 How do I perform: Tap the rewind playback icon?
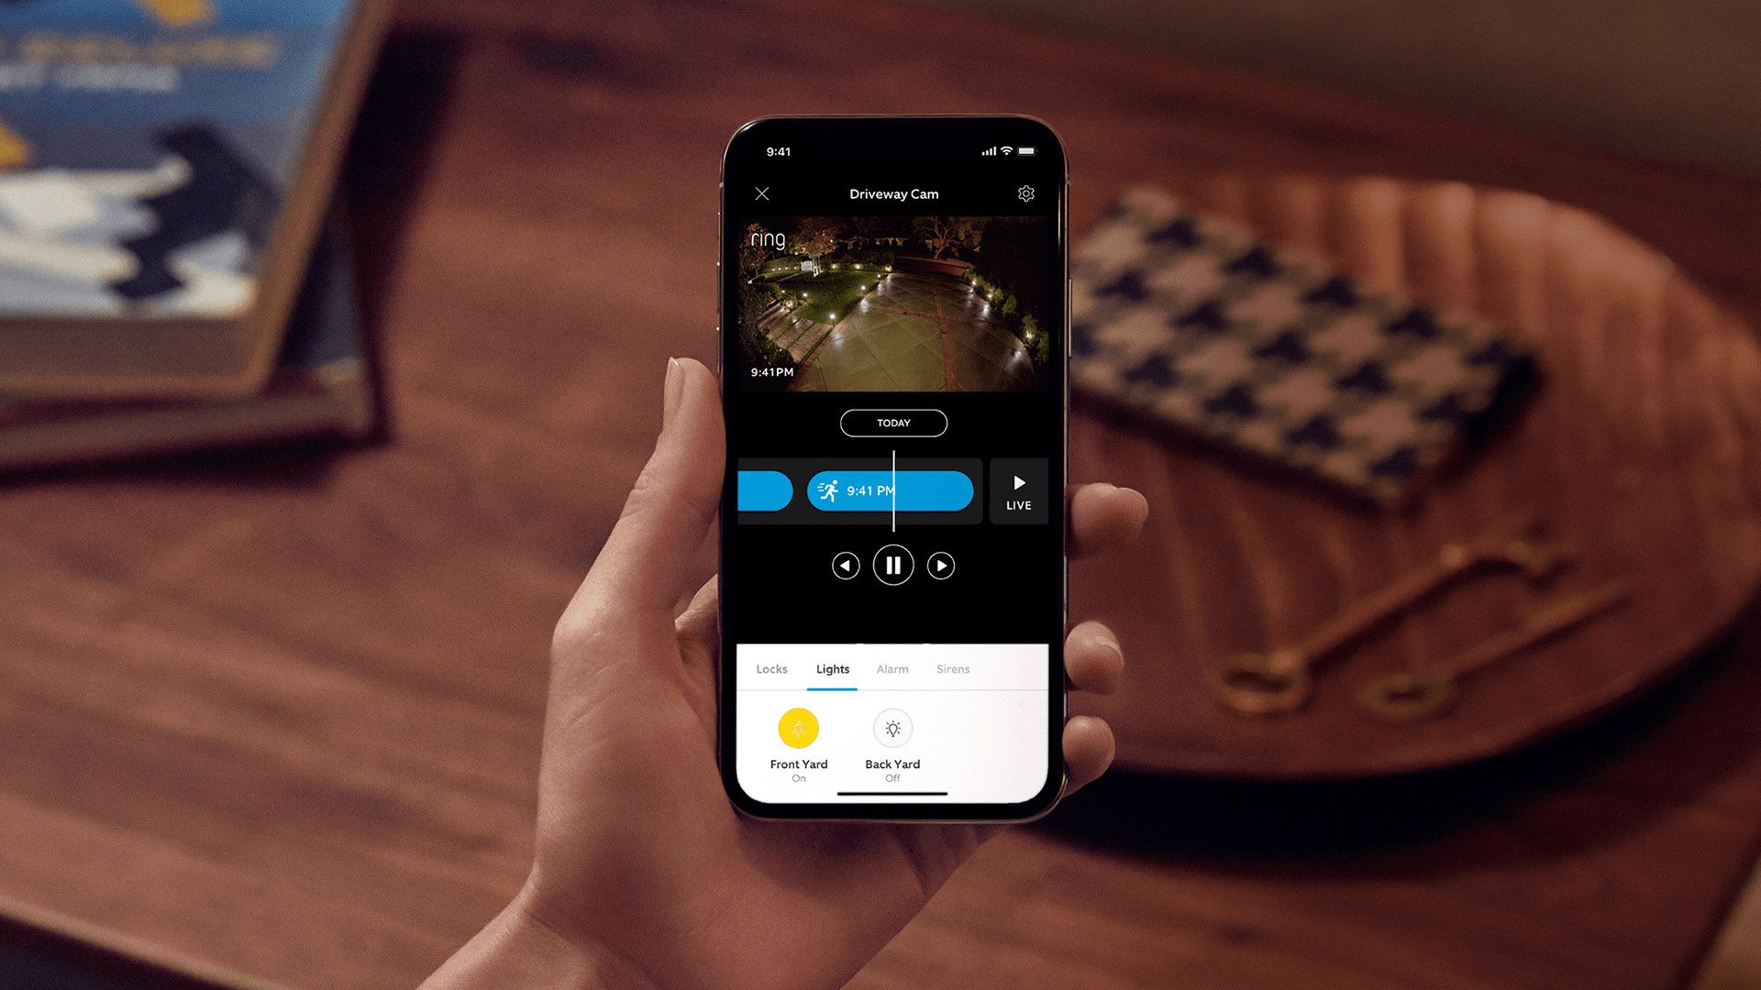point(847,565)
